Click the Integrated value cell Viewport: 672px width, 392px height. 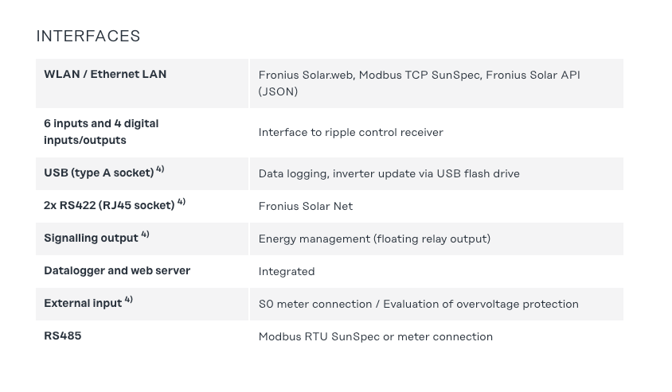[x=287, y=271]
